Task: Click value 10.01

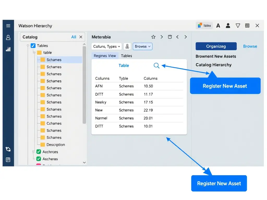Action: coord(148,126)
